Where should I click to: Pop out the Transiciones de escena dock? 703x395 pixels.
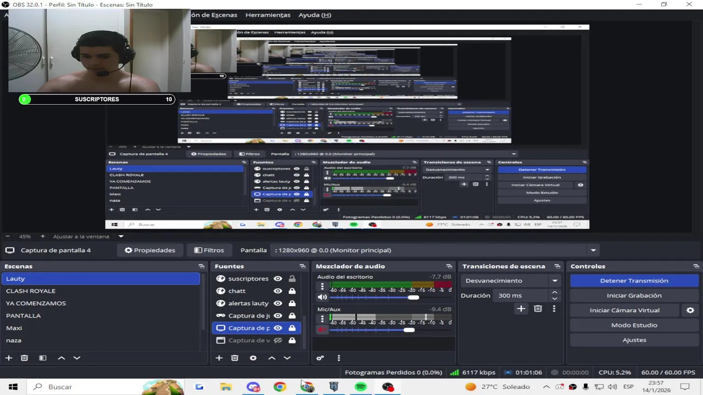point(557,266)
